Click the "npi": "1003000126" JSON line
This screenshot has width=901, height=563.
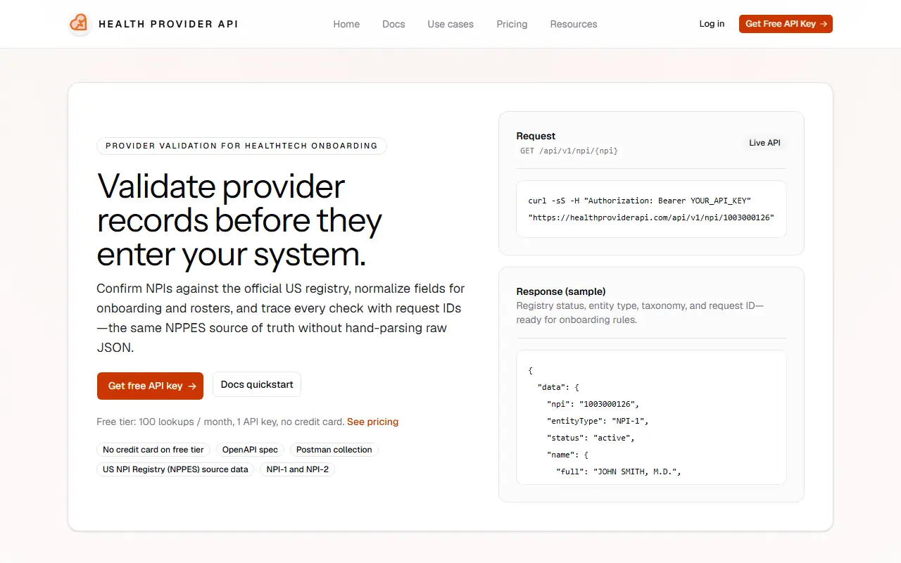tap(593, 404)
